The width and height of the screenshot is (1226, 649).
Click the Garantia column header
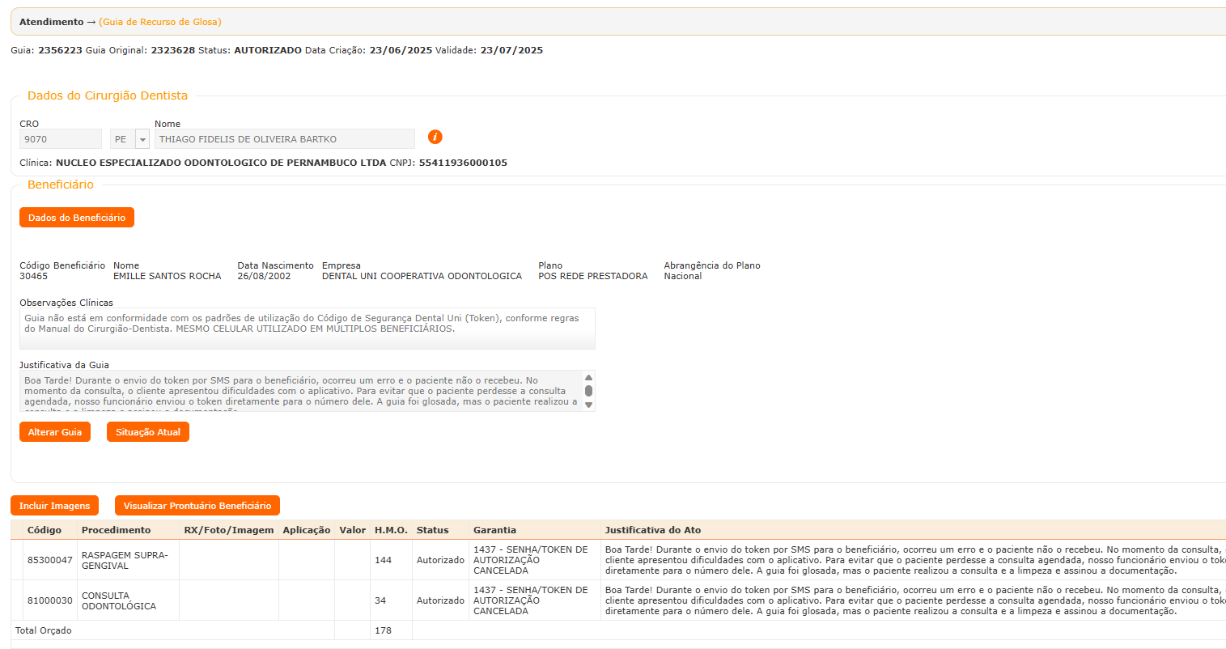(494, 530)
